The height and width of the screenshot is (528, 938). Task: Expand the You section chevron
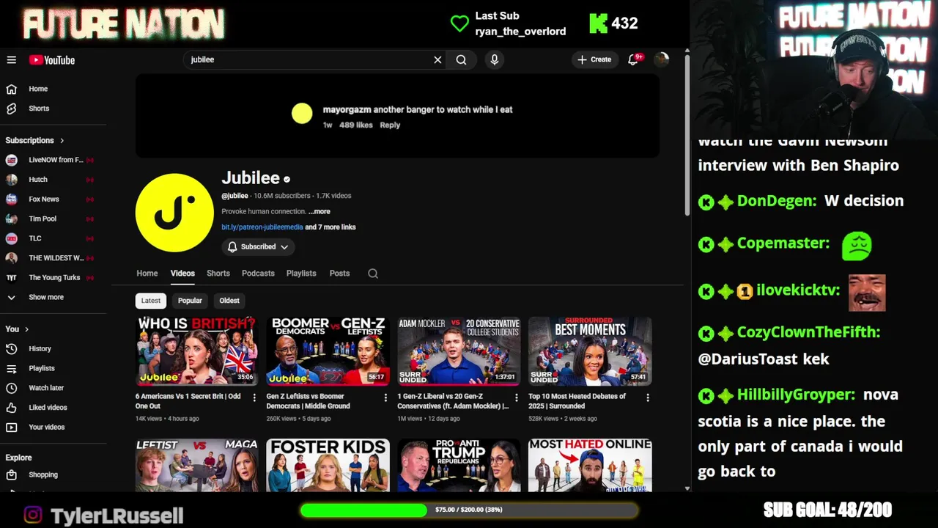[27, 329]
